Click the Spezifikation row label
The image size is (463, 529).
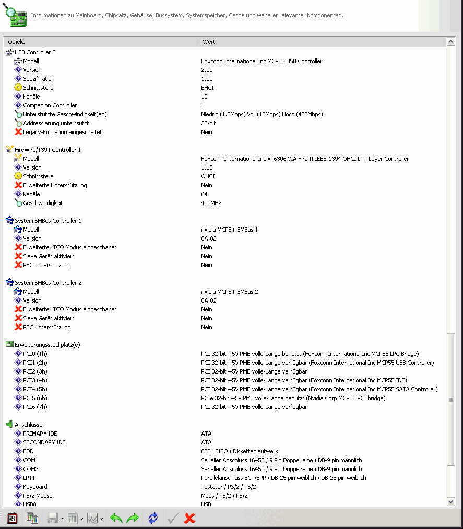coord(39,79)
